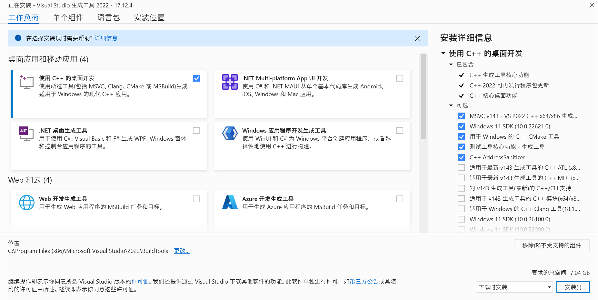
Task: Check the Azure 开发生成工具 workload
Action: pyautogui.click(x=400, y=199)
